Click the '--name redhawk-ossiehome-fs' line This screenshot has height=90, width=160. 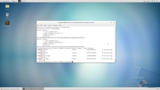[x=53, y=42]
